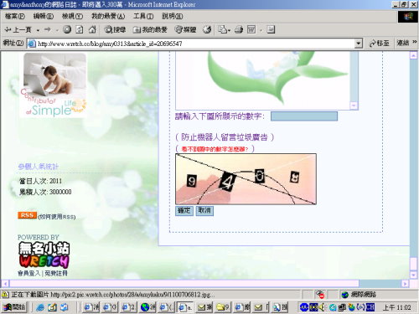
Task: Switch to the globe icon taskbar button
Action: [147, 307]
